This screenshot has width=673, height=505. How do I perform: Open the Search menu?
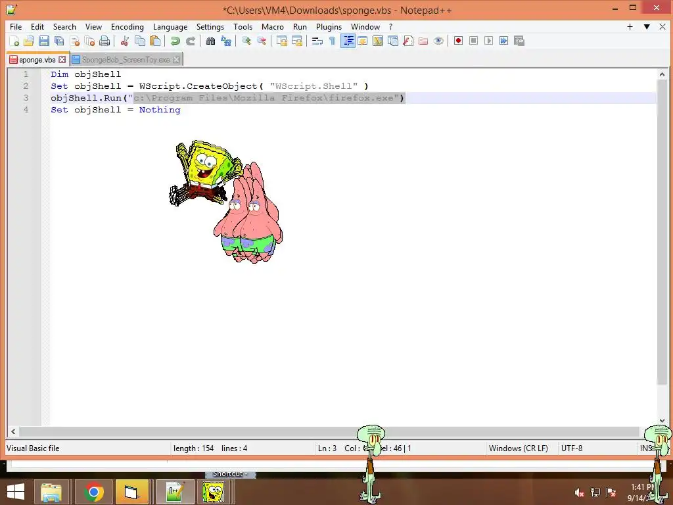pos(64,26)
